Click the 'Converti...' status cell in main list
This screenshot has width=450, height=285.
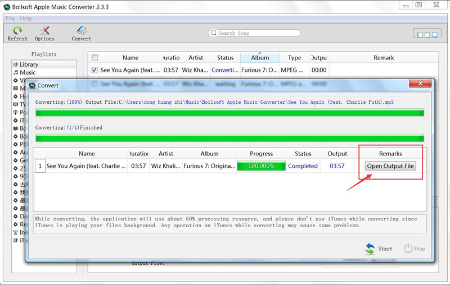pos(225,70)
